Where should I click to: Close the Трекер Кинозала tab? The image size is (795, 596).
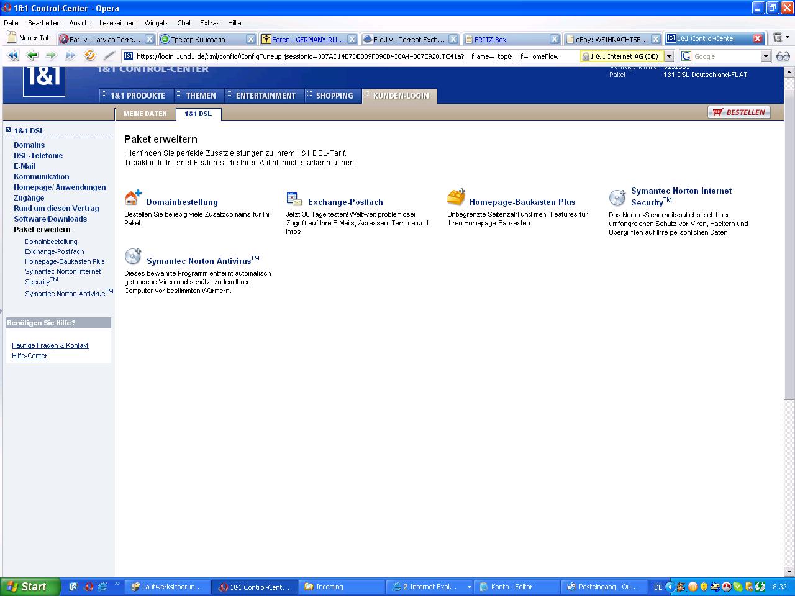[251, 39]
